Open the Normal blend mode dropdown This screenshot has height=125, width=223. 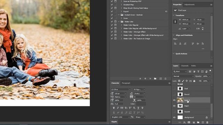click(183, 76)
